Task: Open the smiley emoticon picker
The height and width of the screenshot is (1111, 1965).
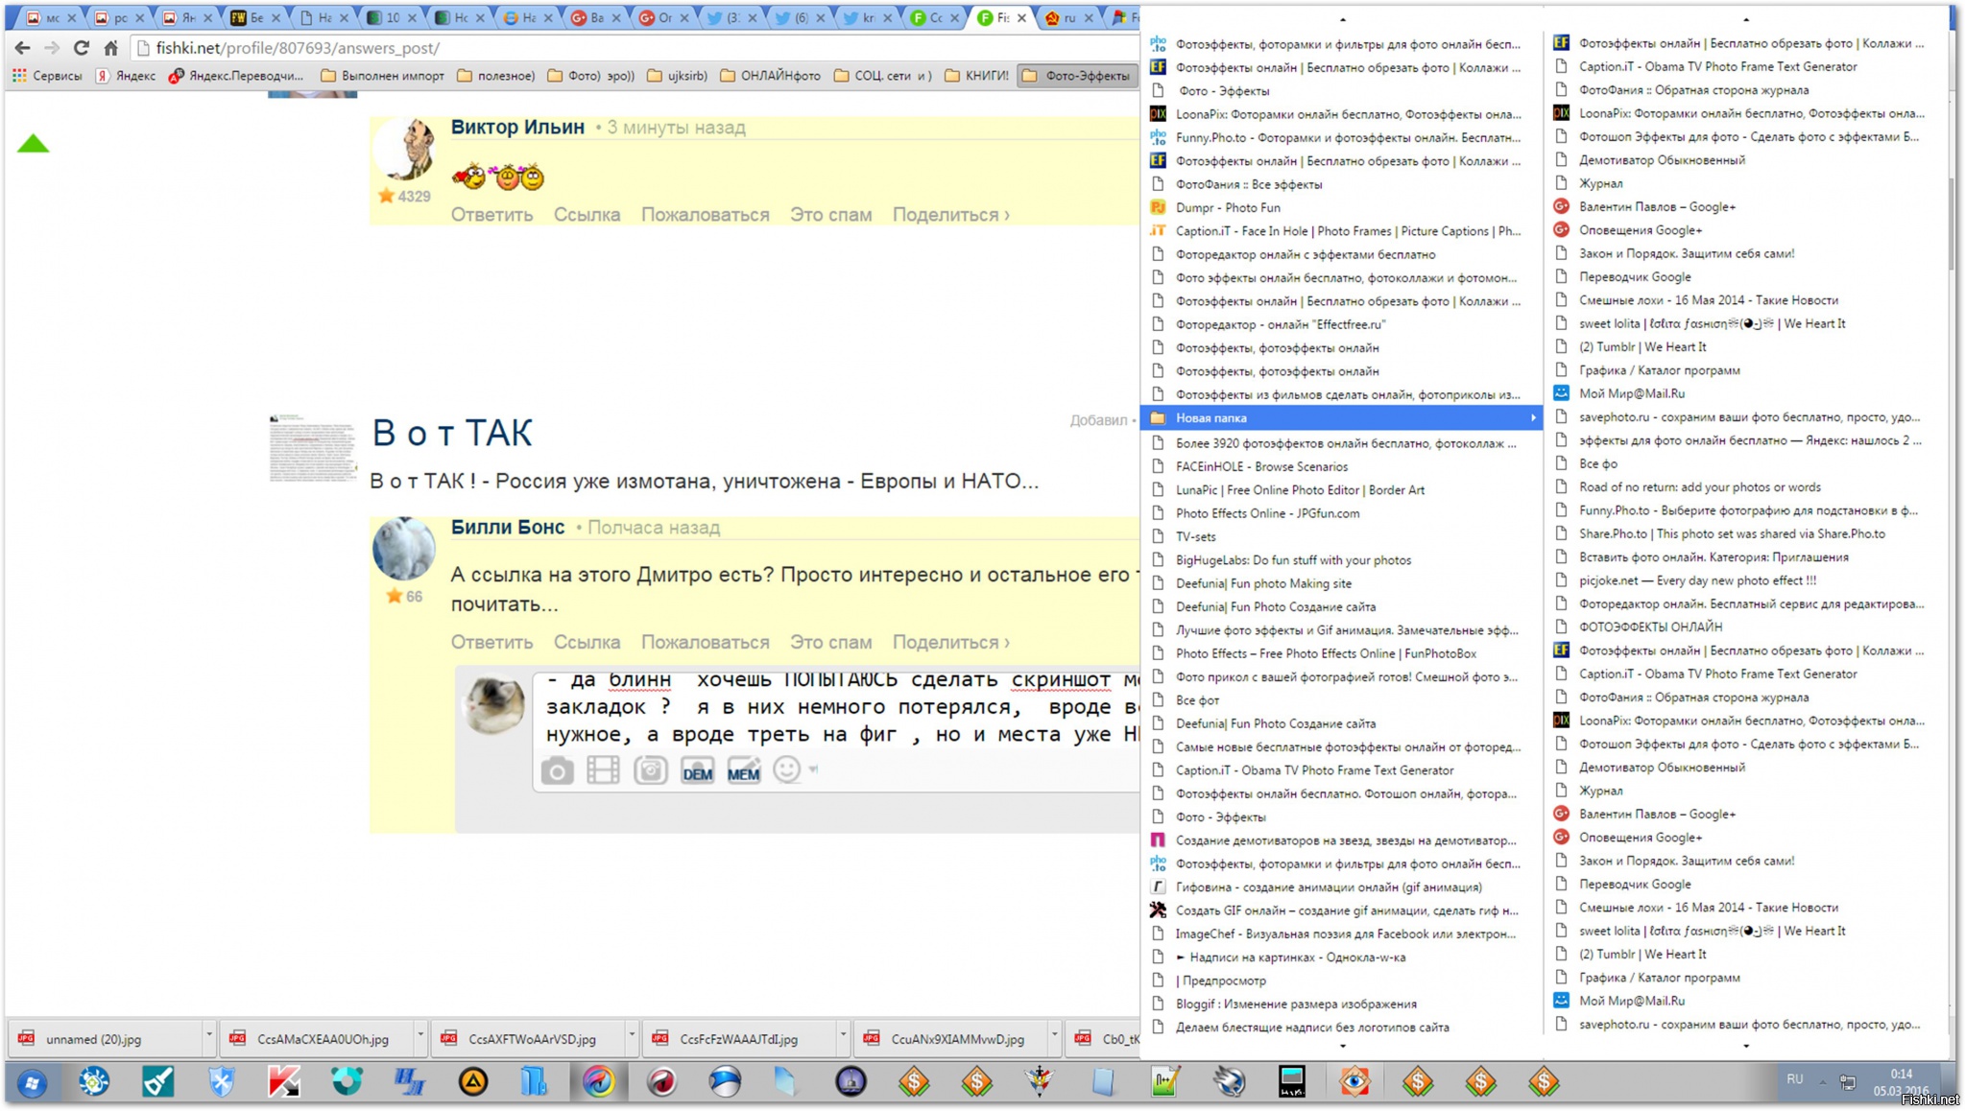Action: pyautogui.click(x=787, y=769)
